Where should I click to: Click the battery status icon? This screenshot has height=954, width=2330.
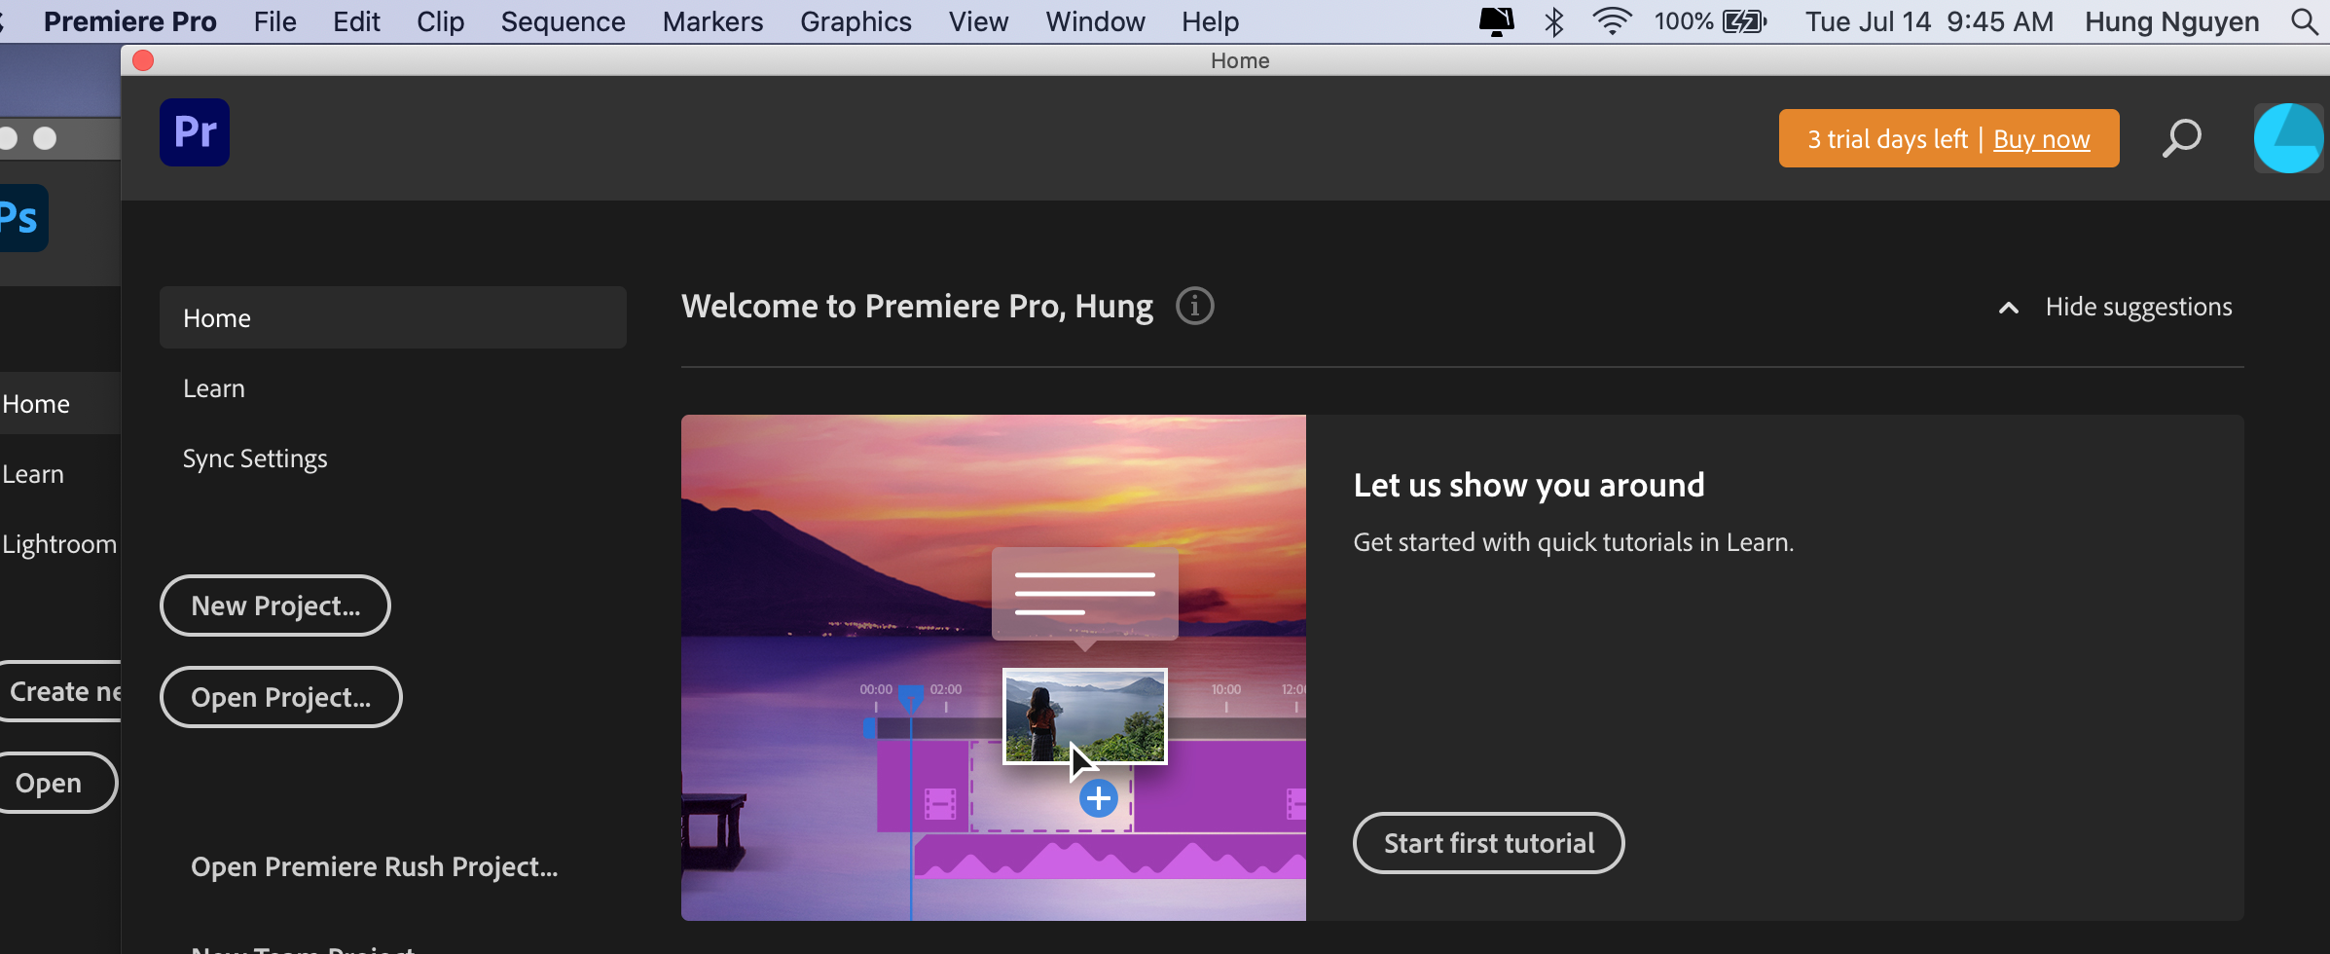coord(1745,21)
